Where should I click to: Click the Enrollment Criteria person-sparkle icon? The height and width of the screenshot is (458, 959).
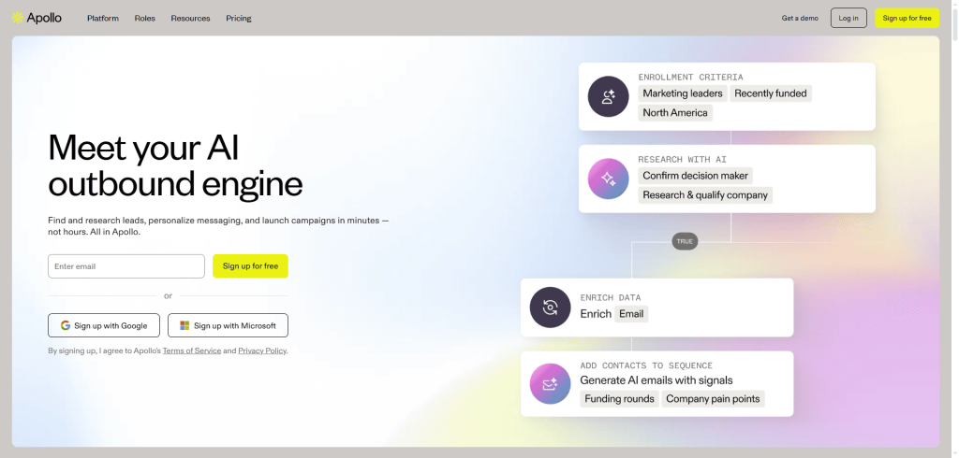point(608,96)
